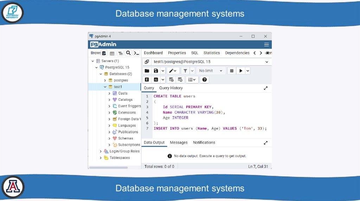360x201 pixels.
Task: Open the No limit rows dropdown
Action: 211,71
